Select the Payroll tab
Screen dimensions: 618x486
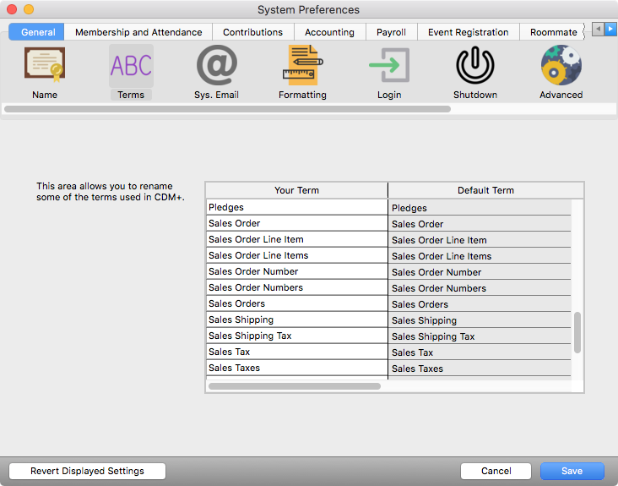pyautogui.click(x=391, y=32)
